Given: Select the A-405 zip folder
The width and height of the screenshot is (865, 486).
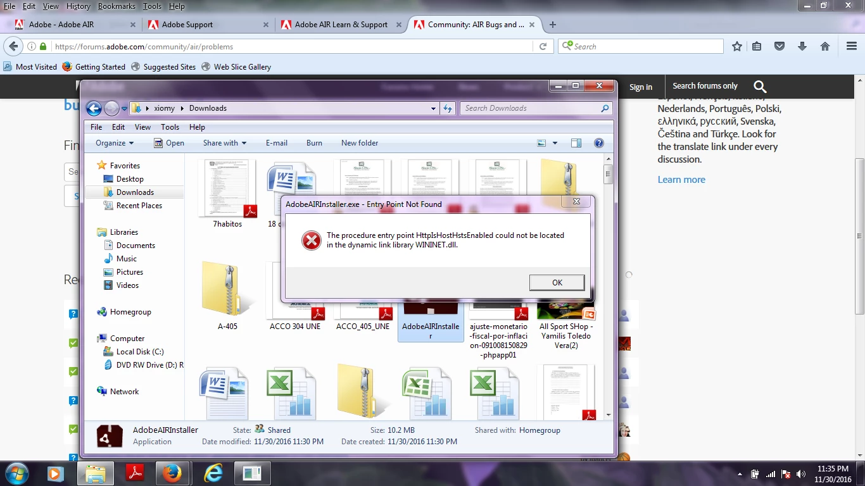Looking at the screenshot, I should point(227,296).
